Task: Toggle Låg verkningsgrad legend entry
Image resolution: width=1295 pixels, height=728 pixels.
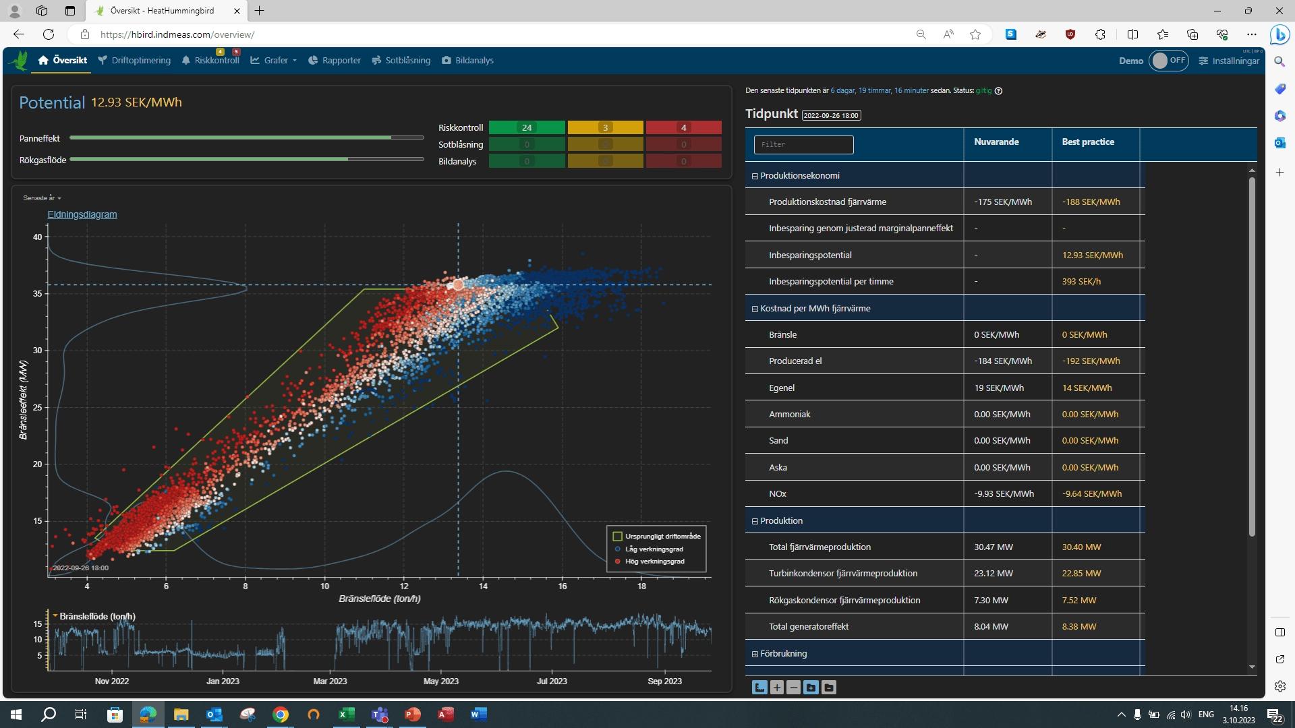Action: pyautogui.click(x=653, y=549)
